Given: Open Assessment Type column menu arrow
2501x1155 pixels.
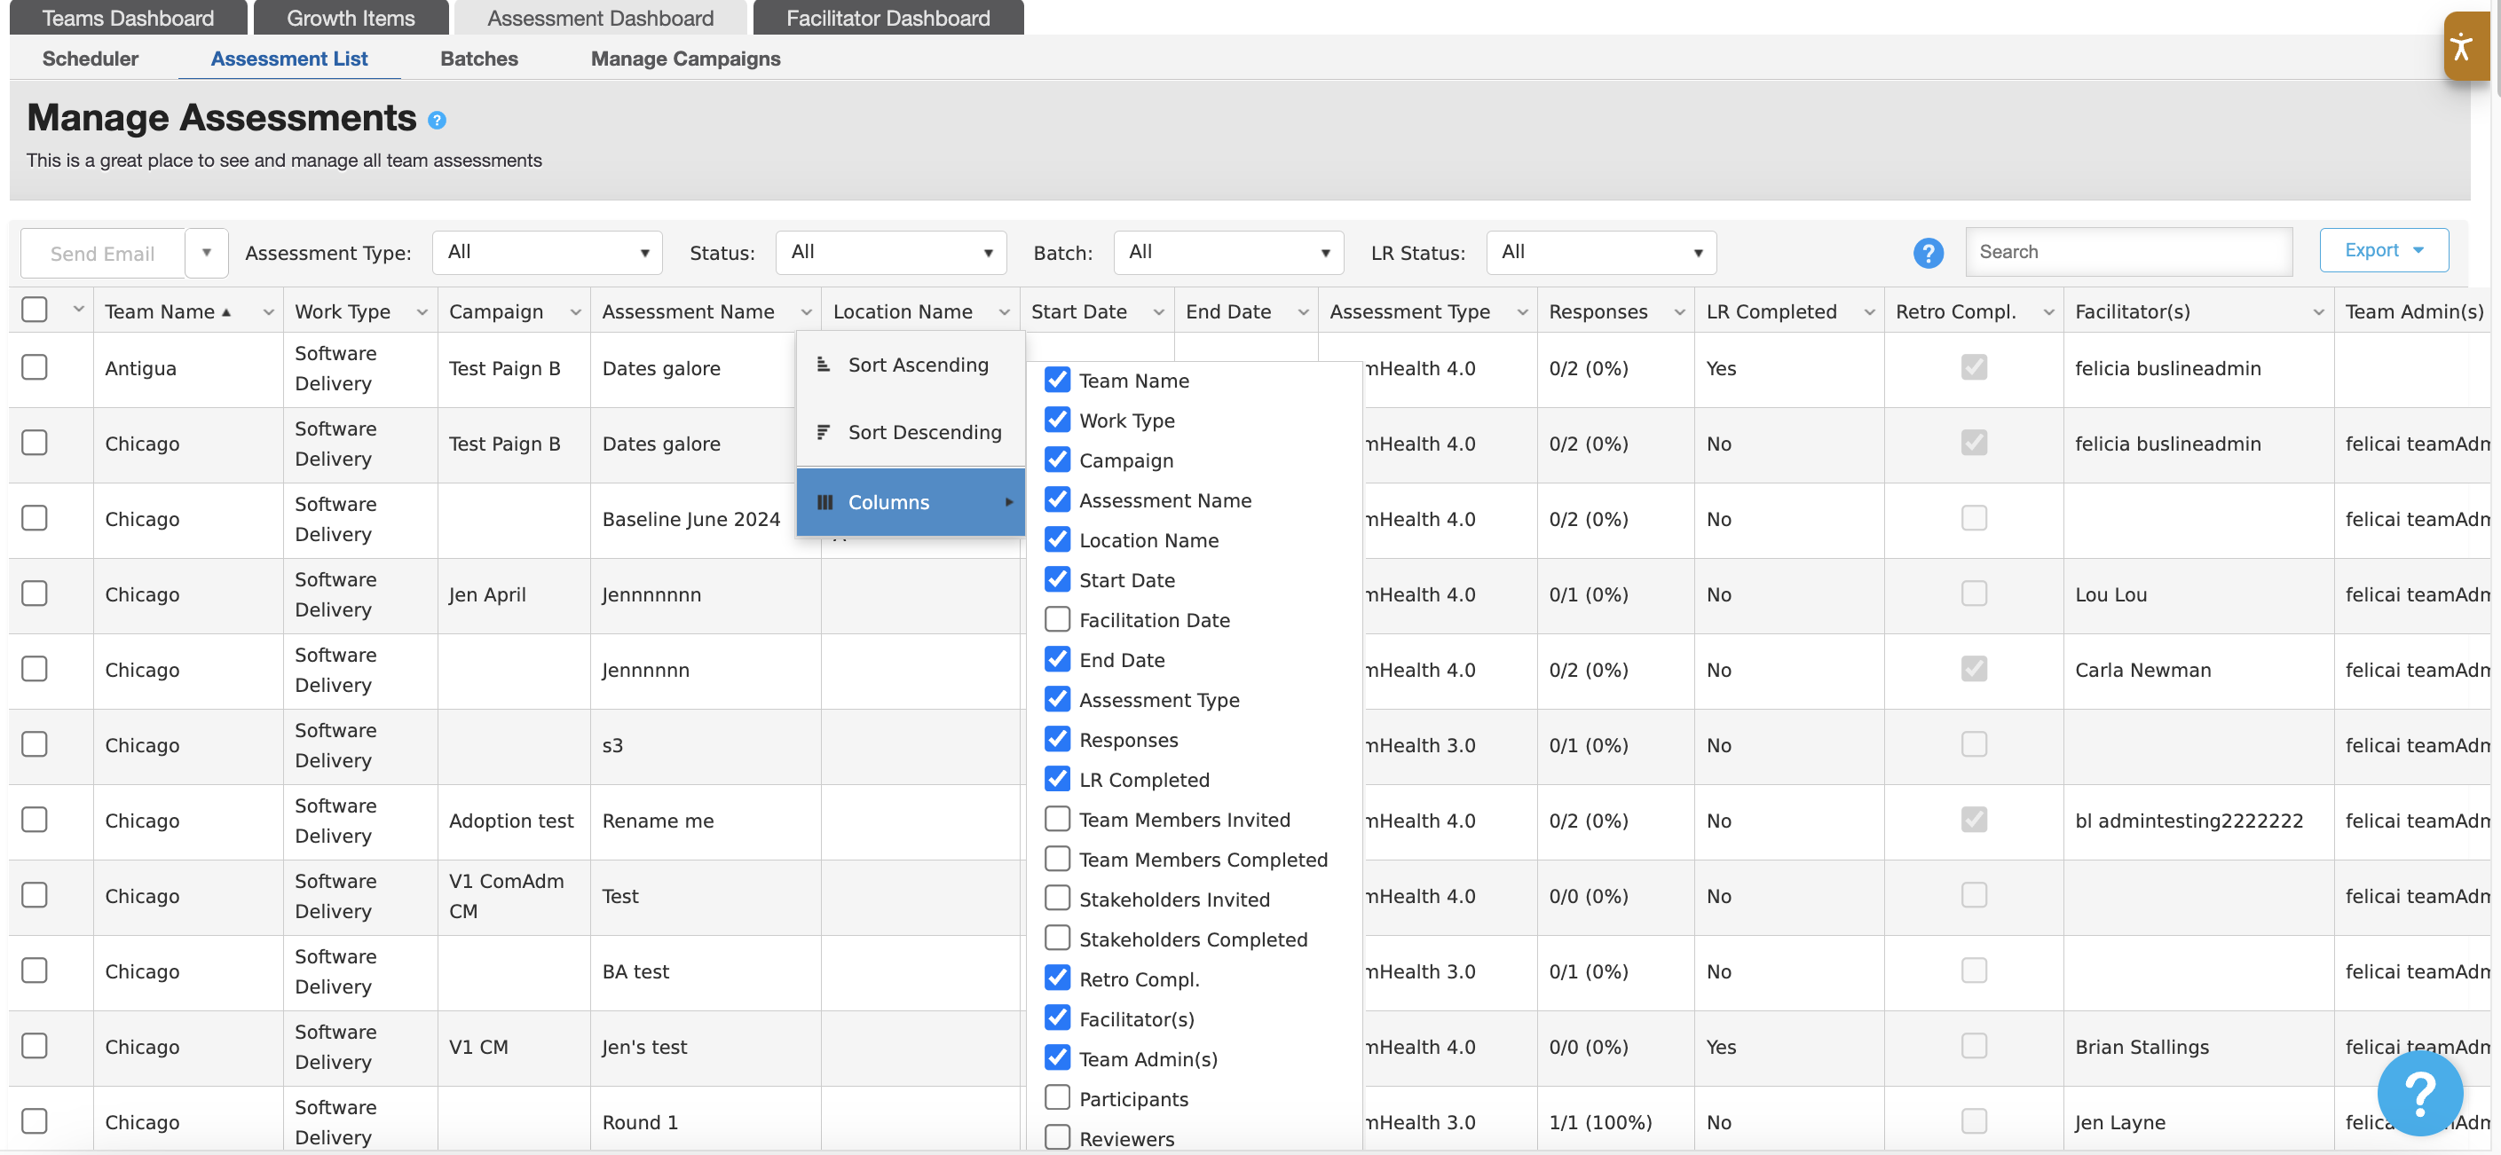Looking at the screenshot, I should click(1522, 312).
